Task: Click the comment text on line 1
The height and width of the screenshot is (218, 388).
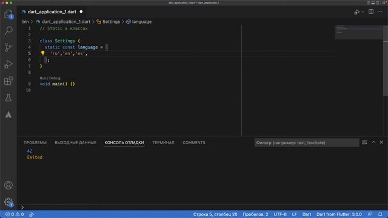Action: (x=64, y=28)
